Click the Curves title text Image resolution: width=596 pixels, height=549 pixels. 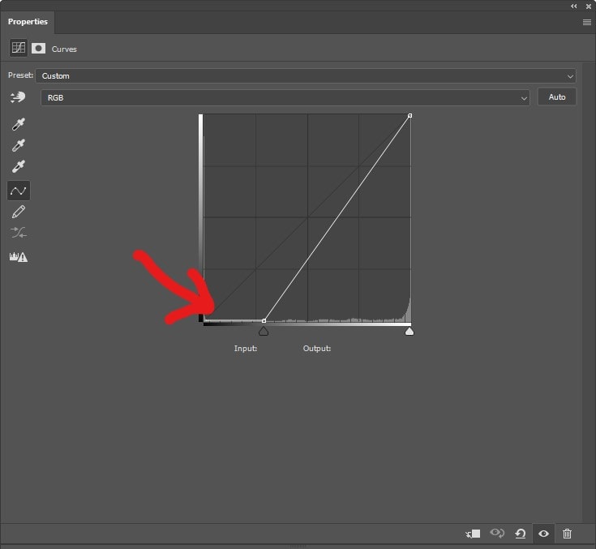64,49
